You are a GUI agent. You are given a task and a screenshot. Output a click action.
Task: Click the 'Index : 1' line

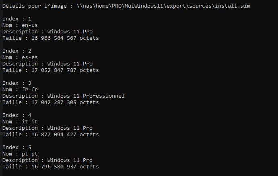[17, 19]
